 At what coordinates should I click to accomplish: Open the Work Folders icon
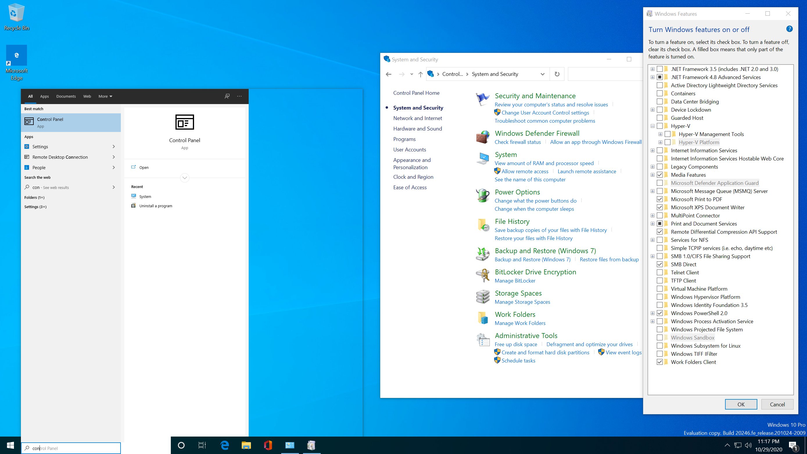coord(483,318)
